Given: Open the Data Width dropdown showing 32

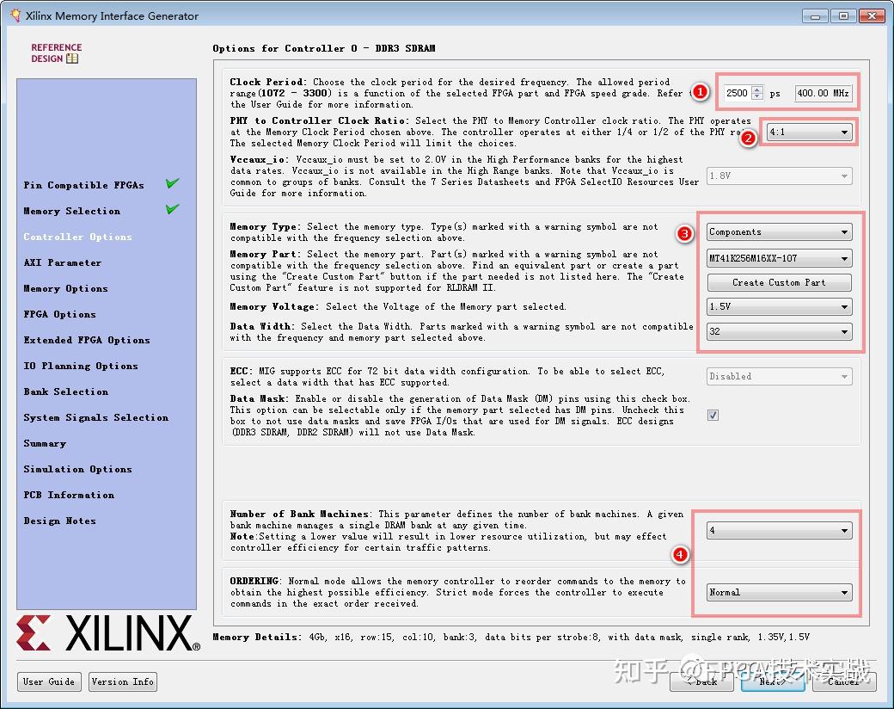Looking at the screenshot, I should point(778,331).
